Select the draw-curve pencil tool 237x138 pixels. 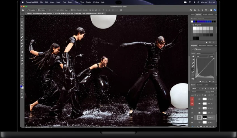193,72
